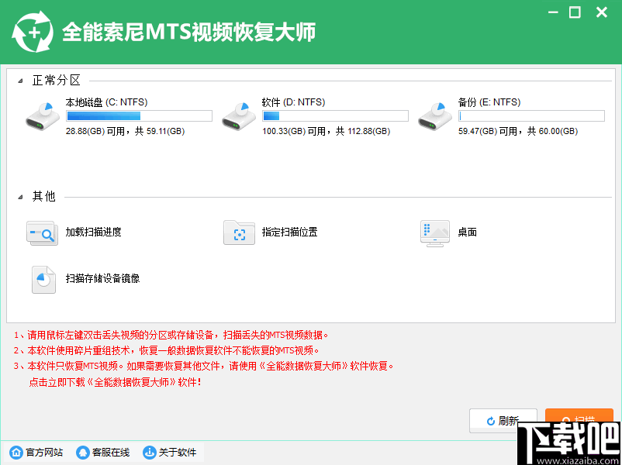
Task: Click the orange scan button
Action: tap(579, 416)
